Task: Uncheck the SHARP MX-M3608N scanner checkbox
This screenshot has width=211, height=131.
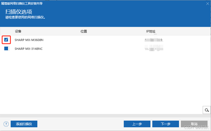Action: pos(6,40)
